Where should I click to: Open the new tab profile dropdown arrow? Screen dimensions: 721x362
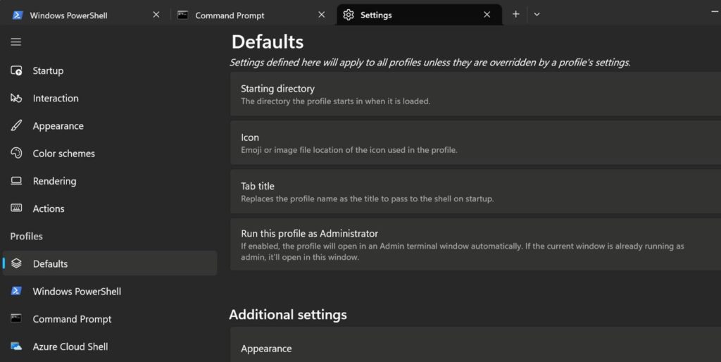537,14
